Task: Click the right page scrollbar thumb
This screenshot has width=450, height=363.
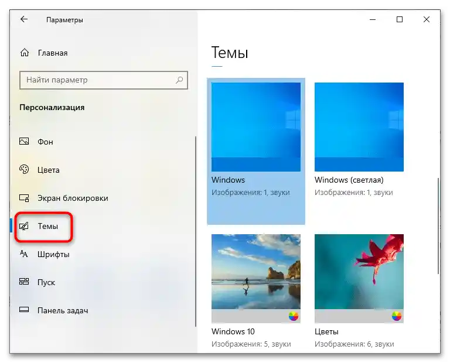Action: 438,226
